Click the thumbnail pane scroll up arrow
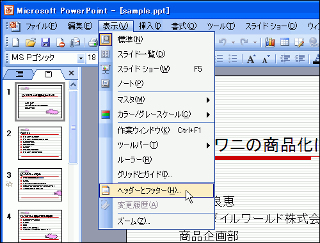 coord(73,85)
